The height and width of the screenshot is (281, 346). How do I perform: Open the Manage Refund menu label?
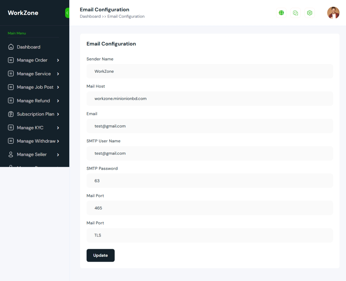(x=33, y=101)
